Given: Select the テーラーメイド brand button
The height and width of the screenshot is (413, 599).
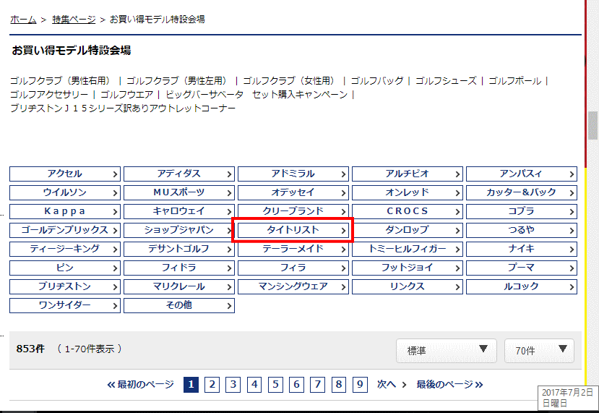Looking at the screenshot, I should coord(293,249).
